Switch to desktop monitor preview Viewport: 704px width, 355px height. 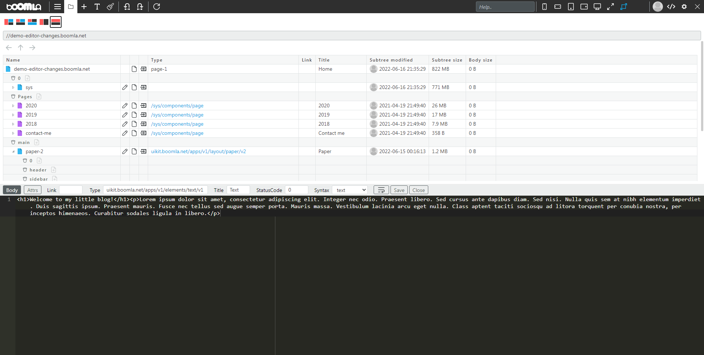[x=597, y=7]
